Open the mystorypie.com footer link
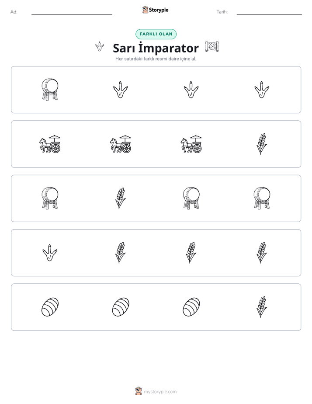Image resolution: width=312 pixels, height=404 pixels. [x=160, y=392]
